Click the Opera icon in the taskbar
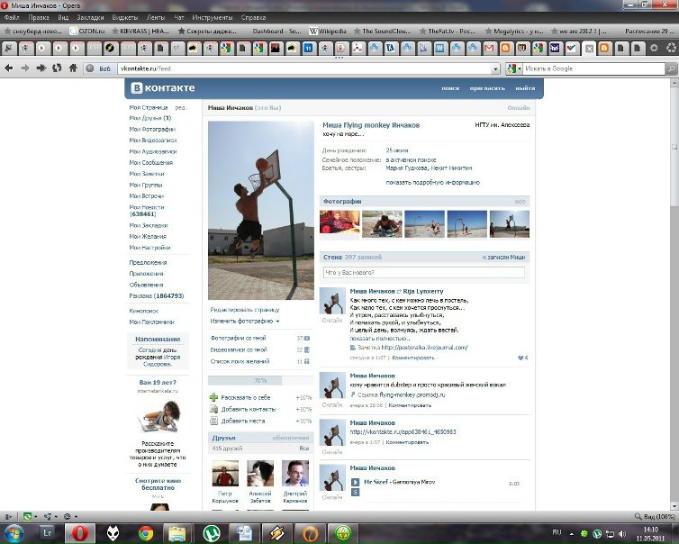The height and width of the screenshot is (544, 679). 79,531
